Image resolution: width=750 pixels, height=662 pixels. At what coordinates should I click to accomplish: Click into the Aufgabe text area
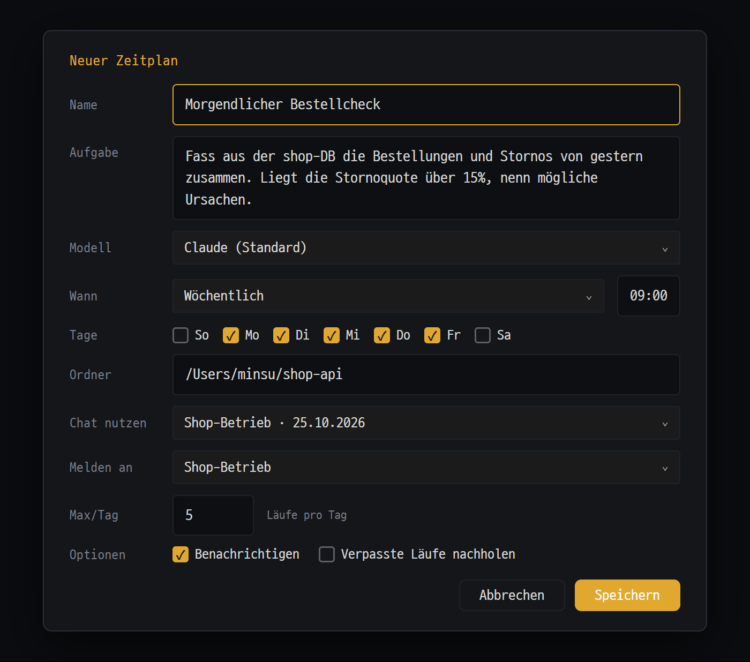click(x=426, y=178)
